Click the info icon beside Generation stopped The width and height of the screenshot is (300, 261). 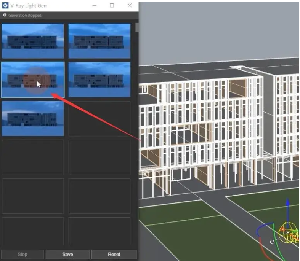5,15
